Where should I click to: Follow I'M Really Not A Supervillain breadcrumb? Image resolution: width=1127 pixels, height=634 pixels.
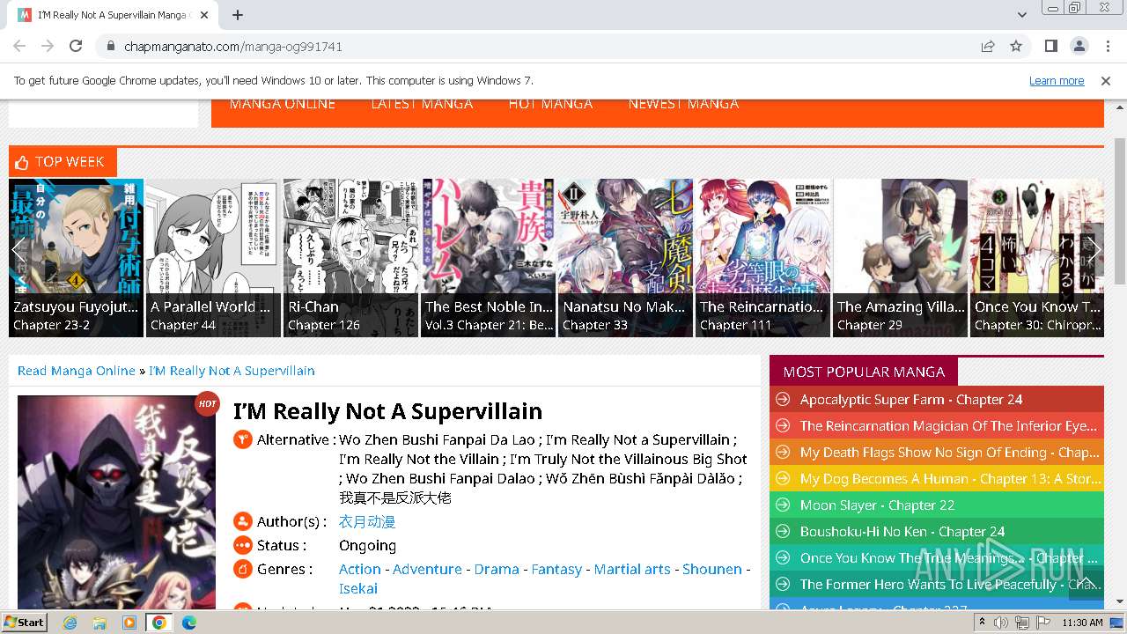pyautogui.click(x=232, y=371)
